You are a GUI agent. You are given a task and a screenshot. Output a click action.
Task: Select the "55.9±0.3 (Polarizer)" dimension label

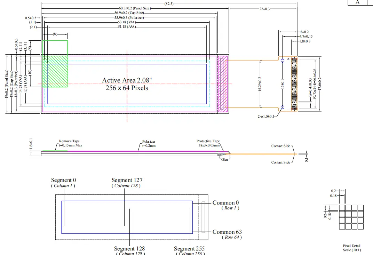click(x=129, y=18)
